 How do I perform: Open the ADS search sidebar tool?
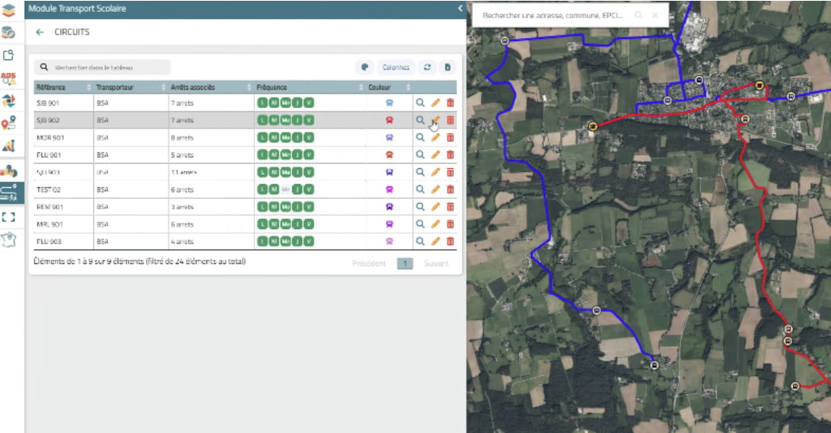coord(9,78)
